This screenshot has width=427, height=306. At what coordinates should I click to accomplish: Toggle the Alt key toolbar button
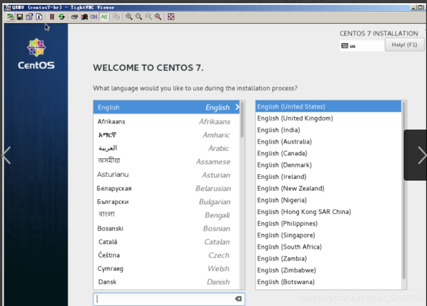104,17
